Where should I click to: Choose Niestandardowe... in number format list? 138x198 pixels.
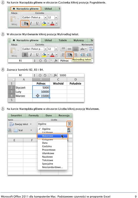(x=52, y=167)
